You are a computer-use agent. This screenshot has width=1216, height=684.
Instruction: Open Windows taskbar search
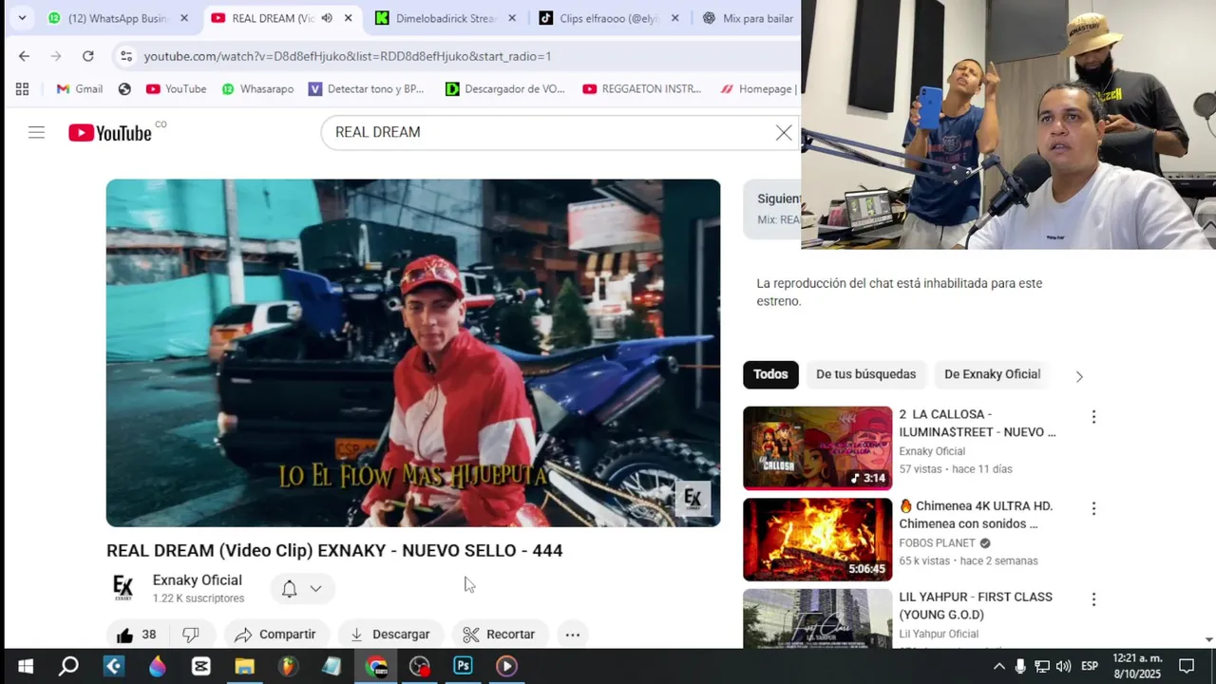(68, 666)
